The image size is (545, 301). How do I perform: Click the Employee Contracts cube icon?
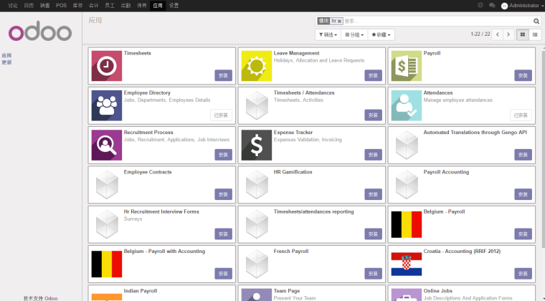coord(107,185)
